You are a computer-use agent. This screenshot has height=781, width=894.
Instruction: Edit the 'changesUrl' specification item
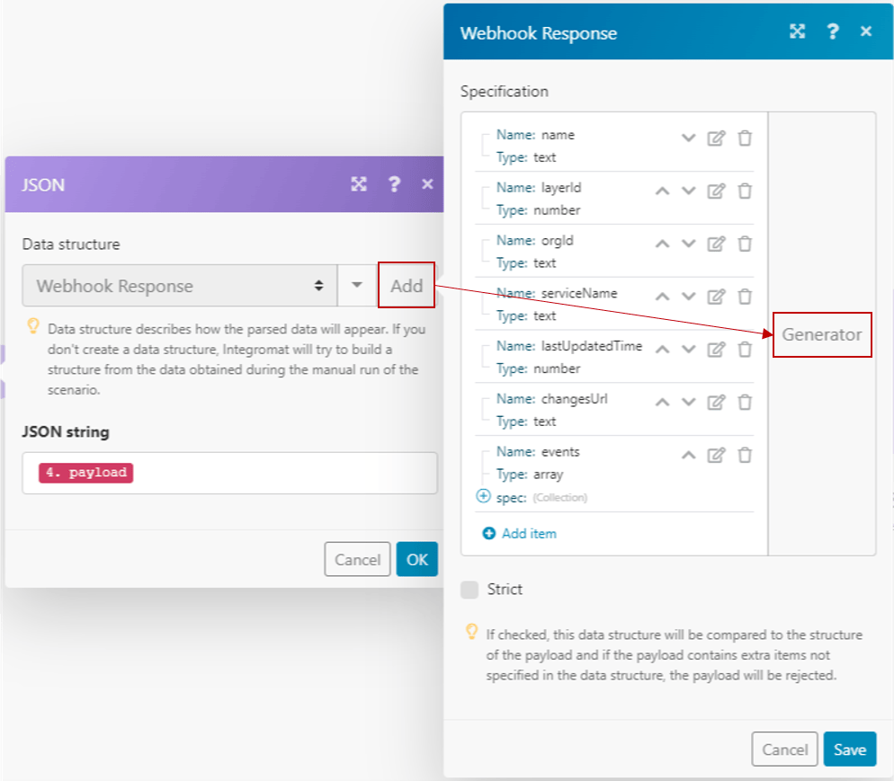click(x=716, y=403)
